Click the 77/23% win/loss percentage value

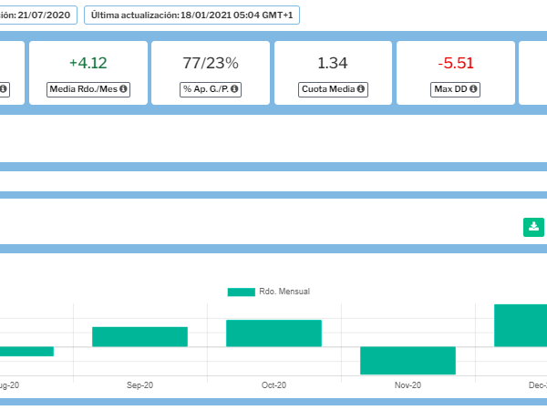[x=210, y=63]
